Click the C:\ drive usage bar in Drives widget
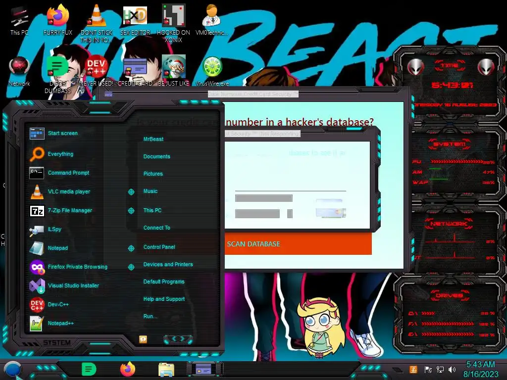The height and width of the screenshot is (380, 507). pos(428,313)
